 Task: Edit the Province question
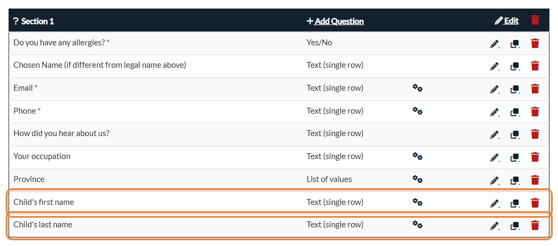494,180
